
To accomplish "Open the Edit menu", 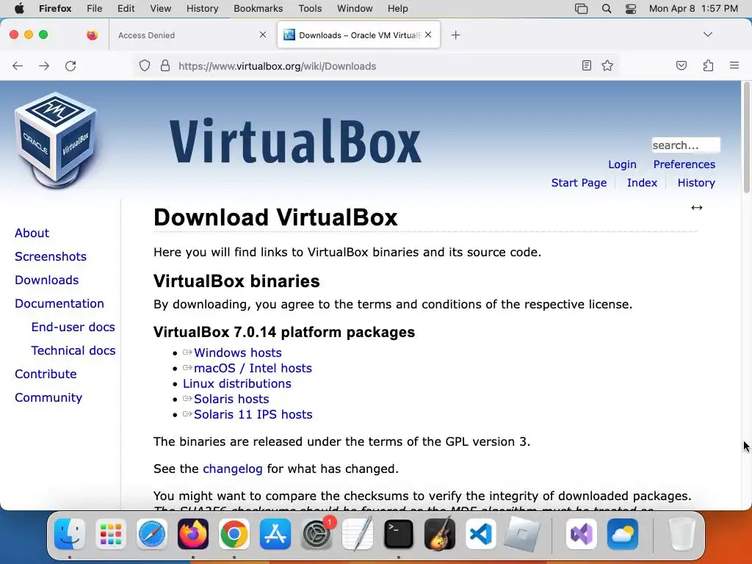I will (x=126, y=8).
